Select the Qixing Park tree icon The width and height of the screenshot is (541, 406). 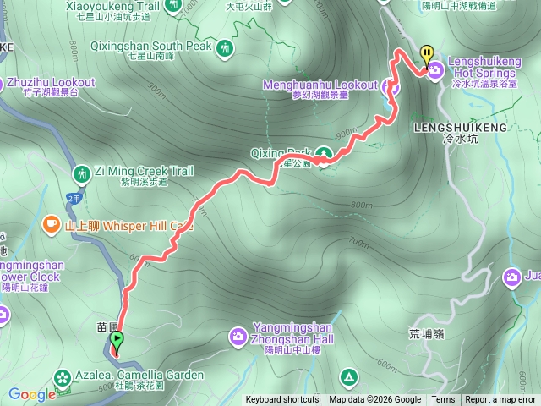pyautogui.click(x=323, y=156)
